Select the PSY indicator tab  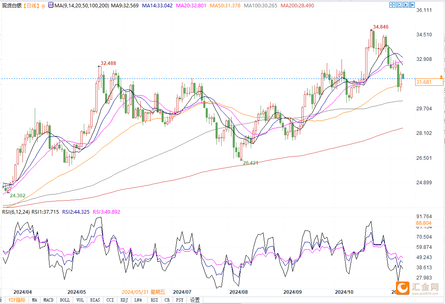click(180, 300)
